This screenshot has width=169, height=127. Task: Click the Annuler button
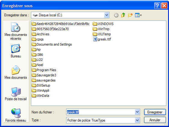(155, 120)
